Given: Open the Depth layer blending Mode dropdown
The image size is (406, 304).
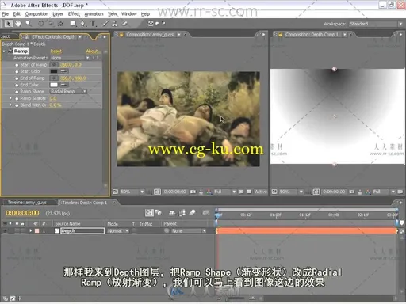Looking at the screenshot, I should pyautogui.click(x=118, y=230).
